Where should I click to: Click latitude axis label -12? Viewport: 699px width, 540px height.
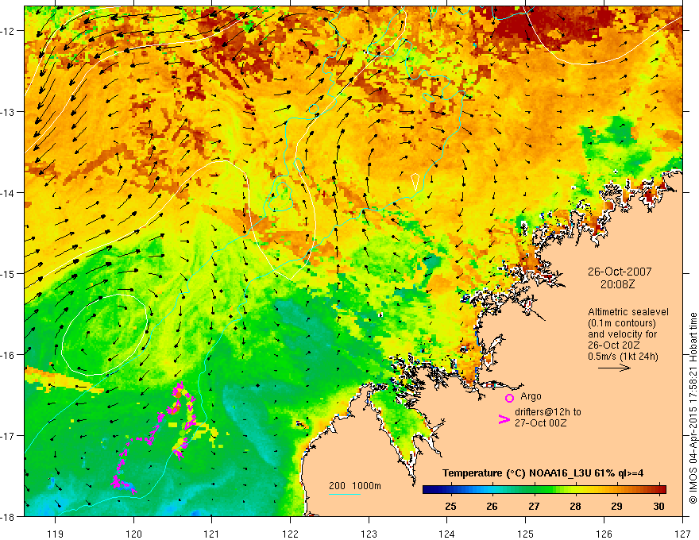pyautogui.click(x=8, y=31)
